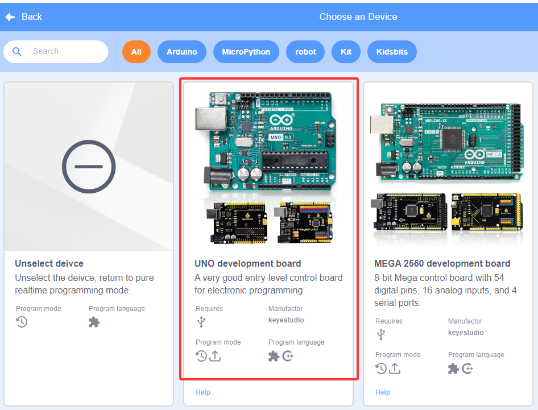538x410 pixels.
Task: Click 'Unselect deivce' title
Action: point(49,263)
